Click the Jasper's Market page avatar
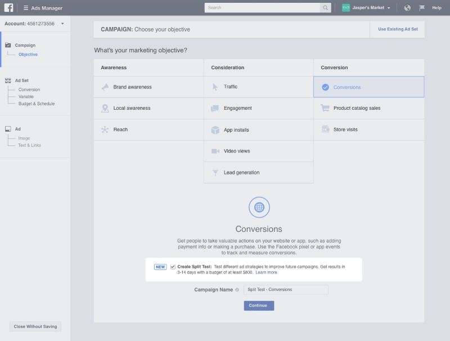Screen dimensions: 450x341 (x=346, y=8)
